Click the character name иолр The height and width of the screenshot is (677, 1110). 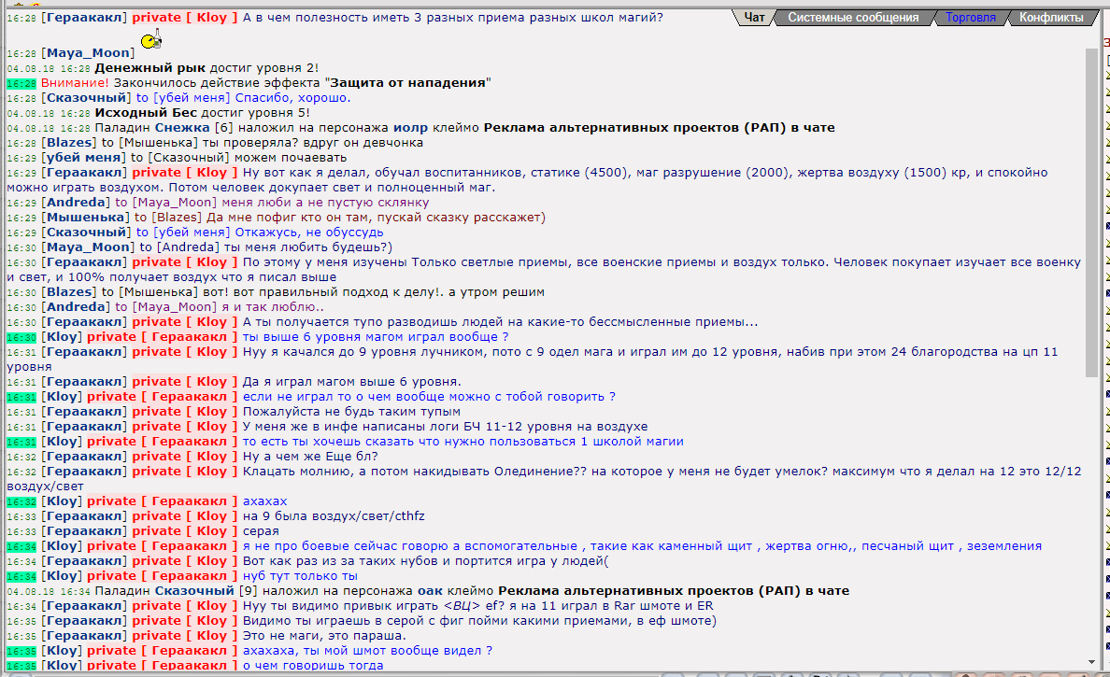point(410,127)
